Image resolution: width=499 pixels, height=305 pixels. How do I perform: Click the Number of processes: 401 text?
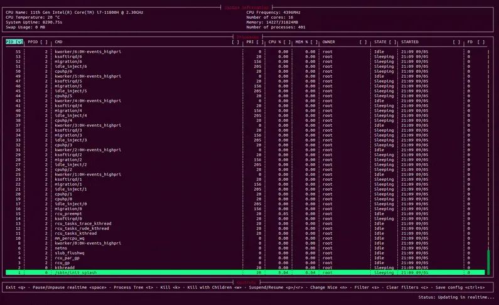[276, 28]
